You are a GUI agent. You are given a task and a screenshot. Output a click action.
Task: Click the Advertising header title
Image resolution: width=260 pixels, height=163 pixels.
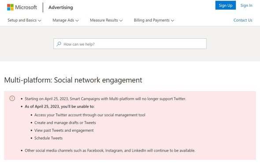[x=61, y=7]
